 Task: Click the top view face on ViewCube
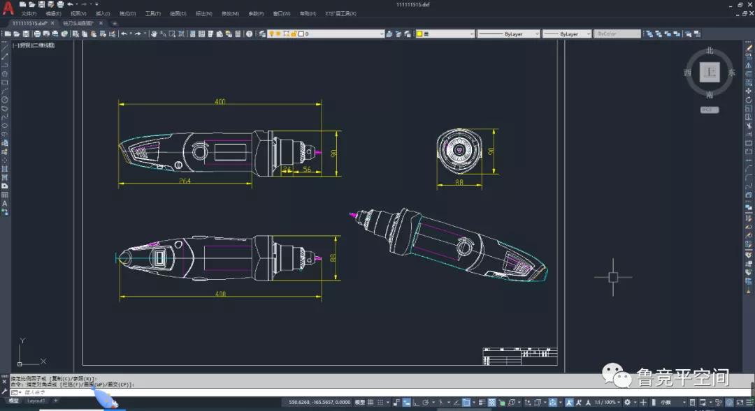[x=710, y=73]
